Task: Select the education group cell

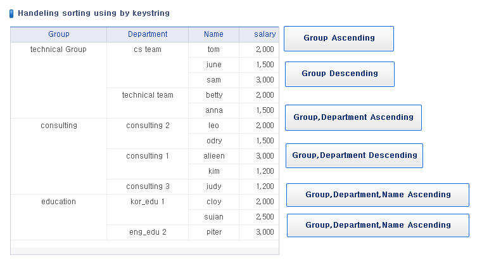Action: [x=58, y=217]
